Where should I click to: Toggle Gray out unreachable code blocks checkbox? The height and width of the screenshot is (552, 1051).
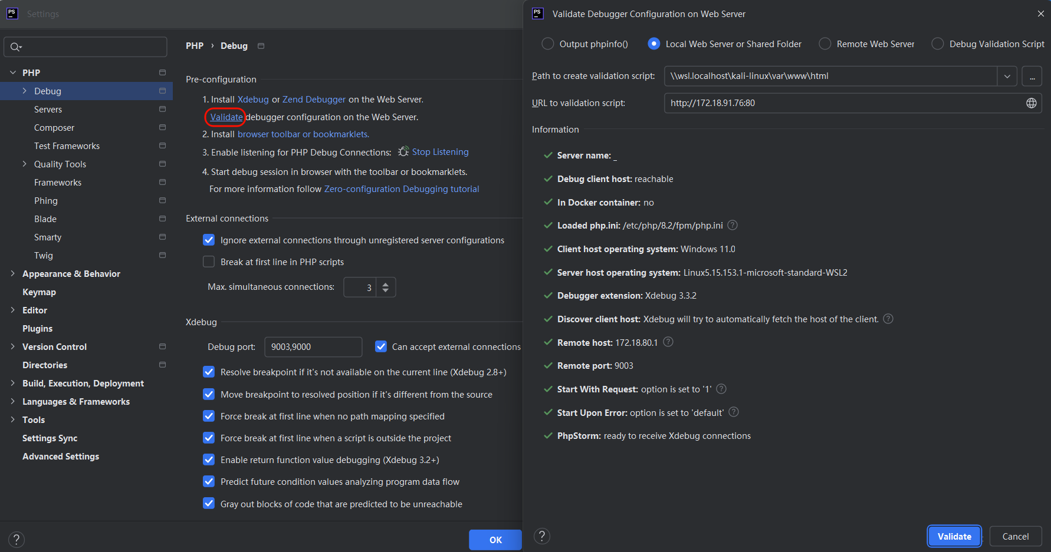click(209, 504)
